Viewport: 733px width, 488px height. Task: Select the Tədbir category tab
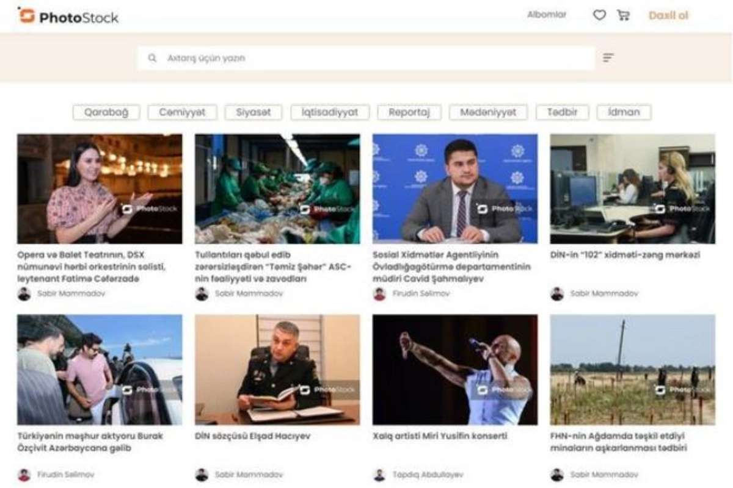tap(562, 112)
